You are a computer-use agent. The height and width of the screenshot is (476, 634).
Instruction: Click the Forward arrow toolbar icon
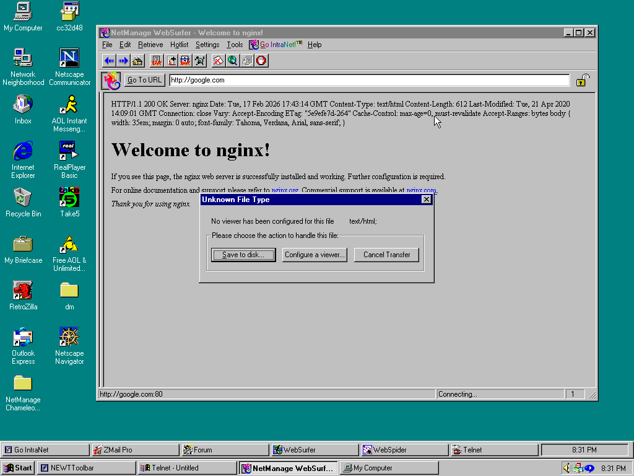tap(123, 61)
